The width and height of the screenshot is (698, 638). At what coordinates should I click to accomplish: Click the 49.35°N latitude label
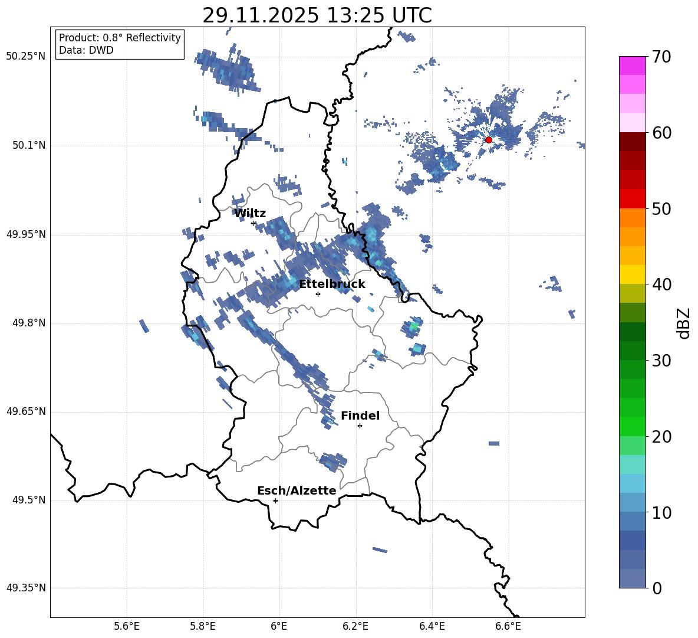click(x=26, y=588)
